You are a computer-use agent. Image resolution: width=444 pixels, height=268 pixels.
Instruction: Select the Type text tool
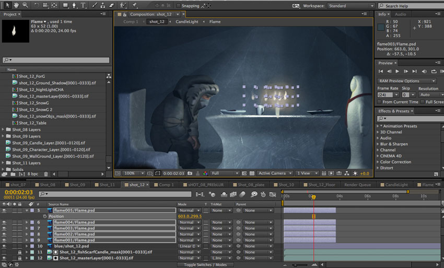(x=83, y=5)
